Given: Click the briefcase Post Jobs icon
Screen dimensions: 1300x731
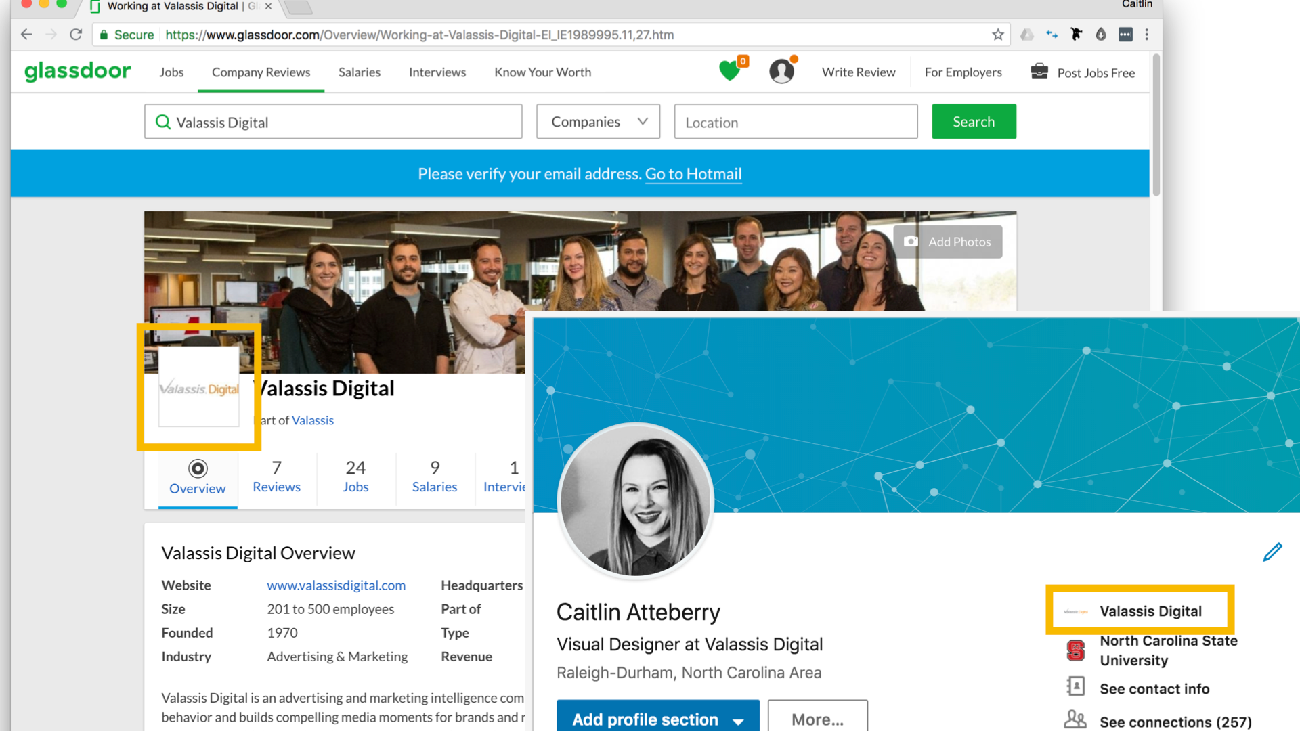Looking at the screenshot, I should coord(1039,71).
